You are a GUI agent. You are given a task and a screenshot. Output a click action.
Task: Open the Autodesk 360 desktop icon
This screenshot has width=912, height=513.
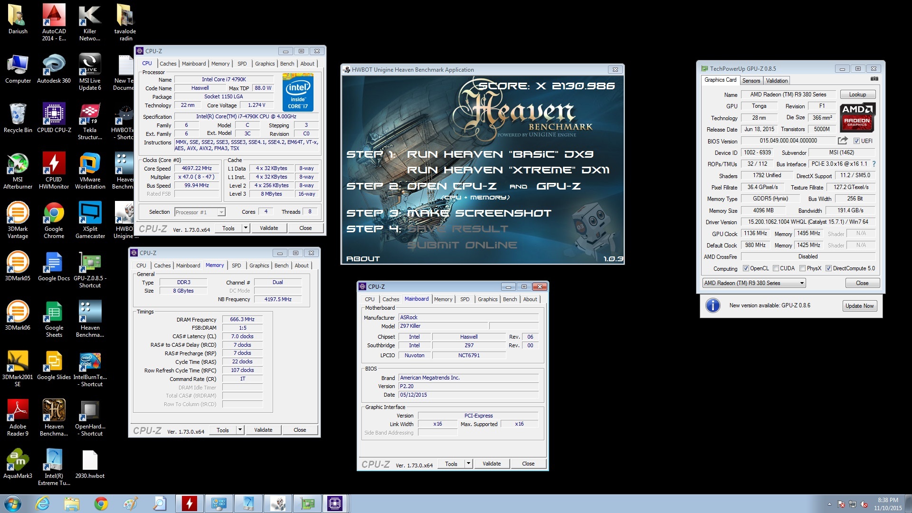(54, 68)
